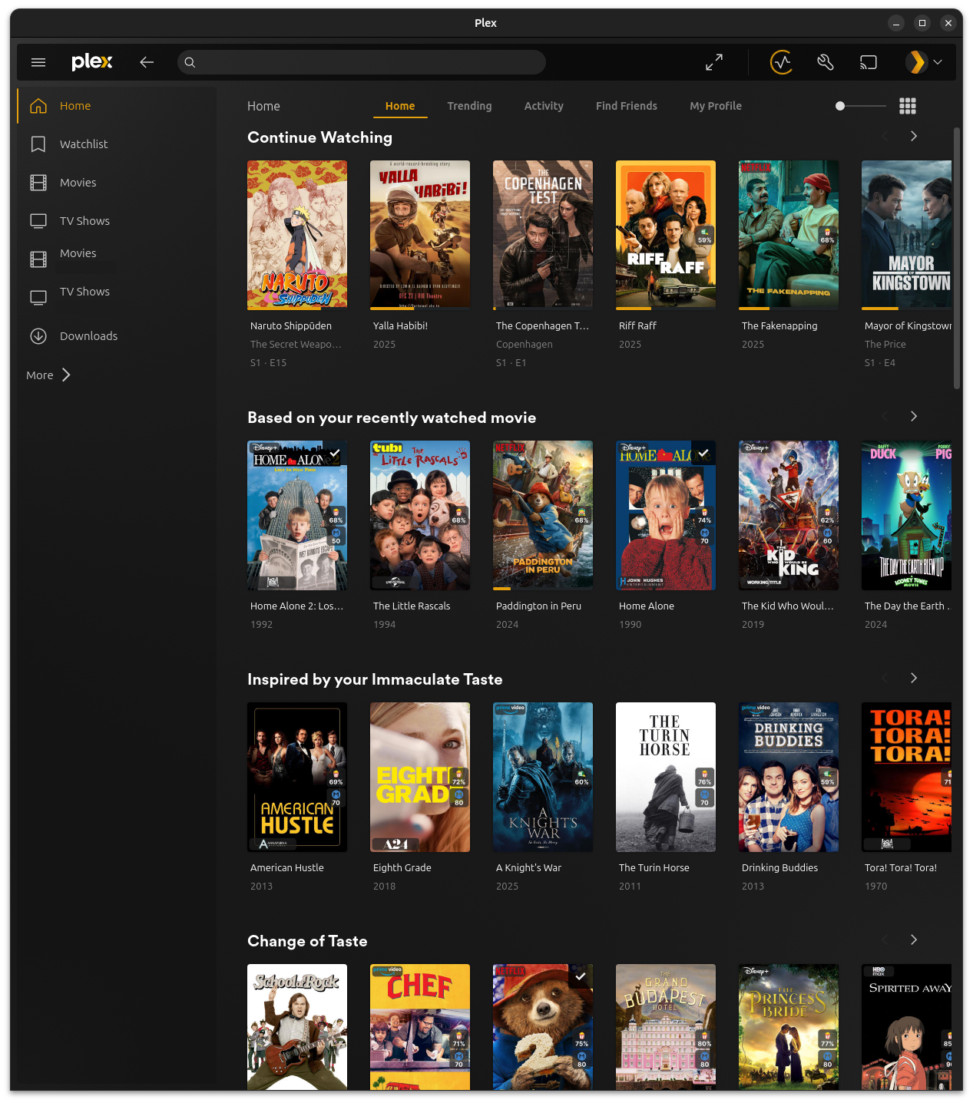Open Paddington in Peru poster
This screenshot has height=1103, width=973.
click(x=543, y=515)
